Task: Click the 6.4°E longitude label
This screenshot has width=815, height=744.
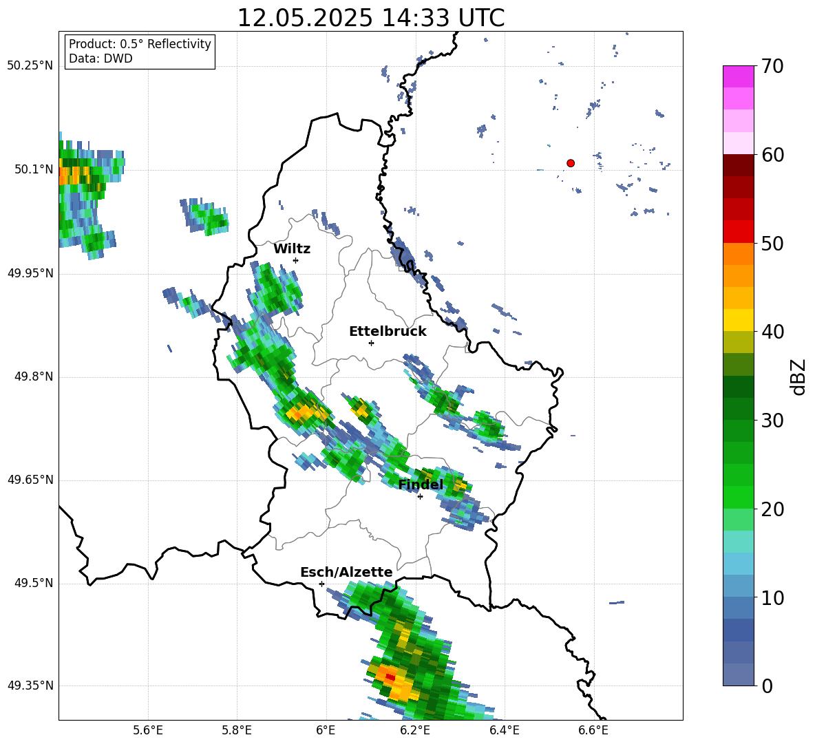Action: click(504, 730)
